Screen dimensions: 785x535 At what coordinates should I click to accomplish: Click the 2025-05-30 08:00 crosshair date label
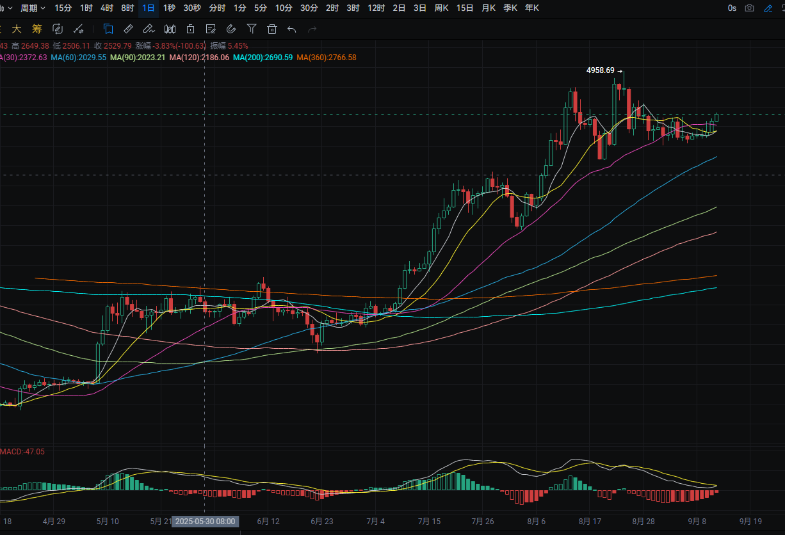tap(205, 522)
